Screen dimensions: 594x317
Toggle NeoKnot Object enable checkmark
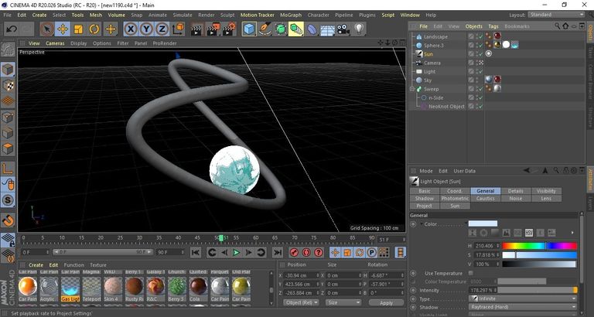coord(480,107)
